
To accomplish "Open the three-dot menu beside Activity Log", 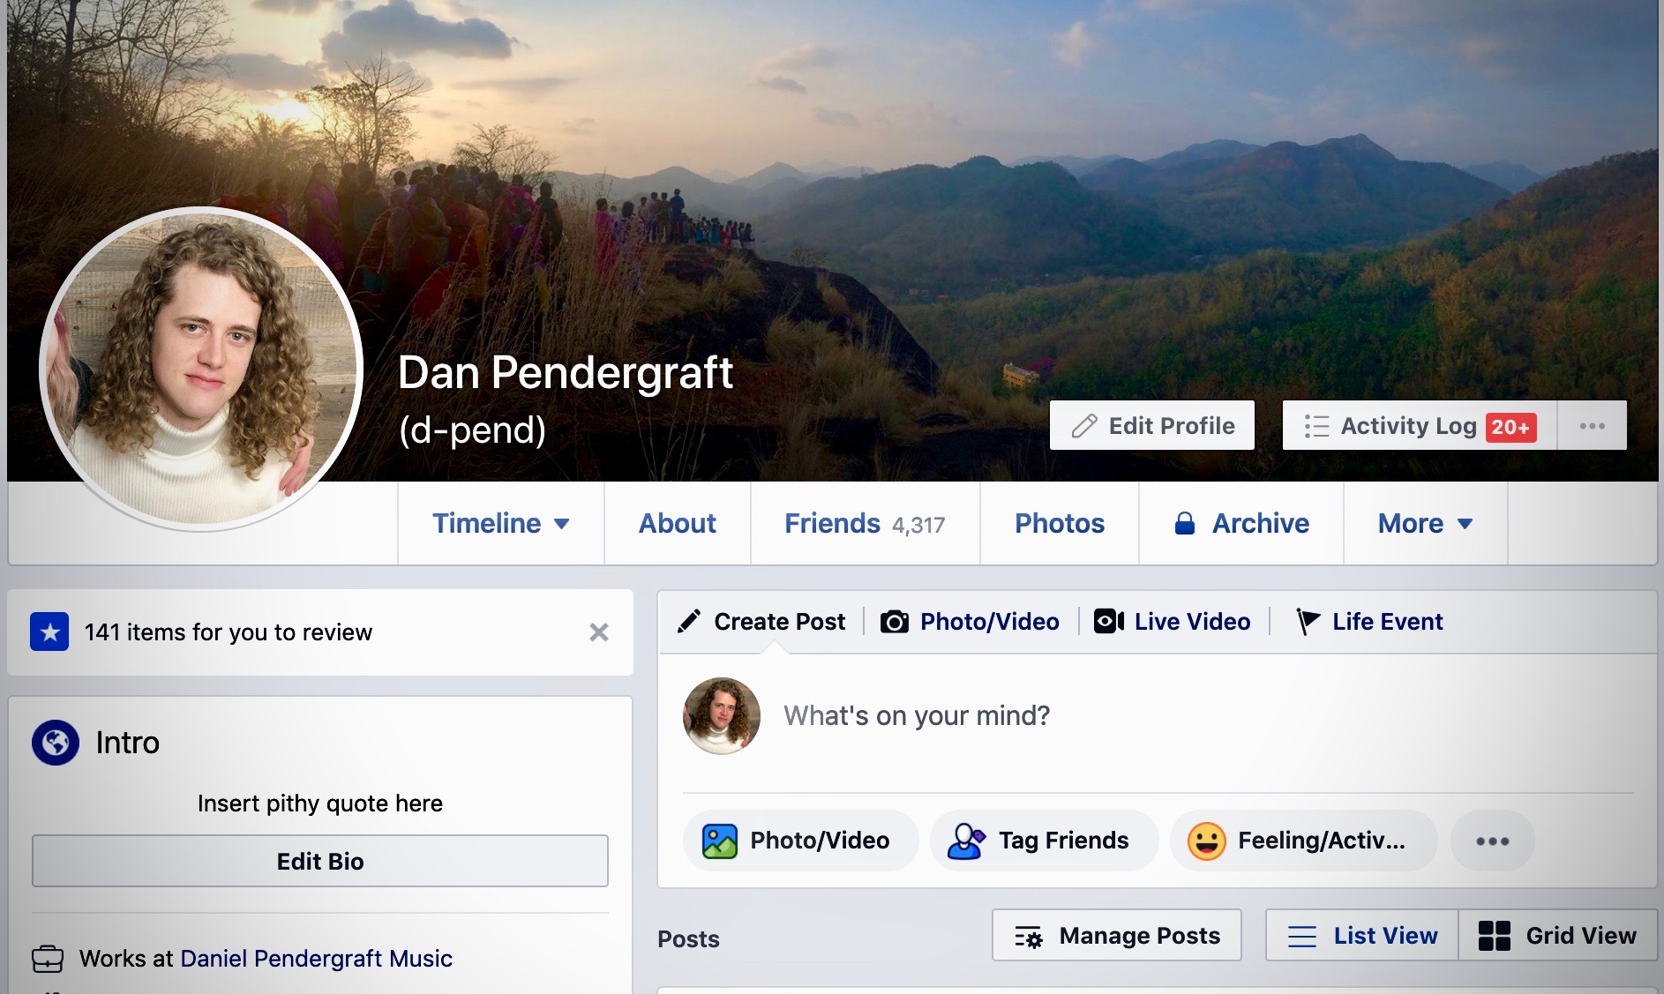I will tap(1593, 426).
